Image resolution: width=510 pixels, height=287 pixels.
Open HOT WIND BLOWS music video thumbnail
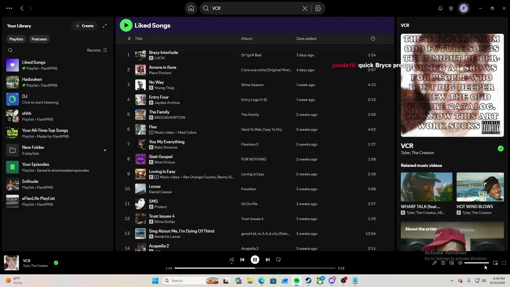[480, 187]
